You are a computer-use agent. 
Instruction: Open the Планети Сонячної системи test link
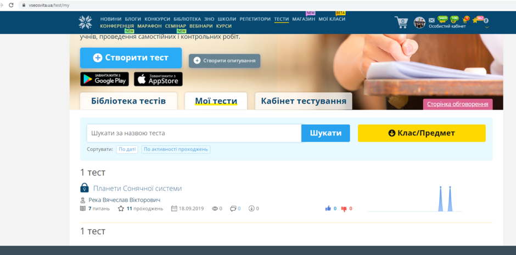(x=137, y=188)
